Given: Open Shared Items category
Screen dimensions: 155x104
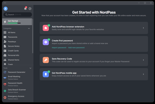Looking at the screenshot, I should (x=14, y=60).
